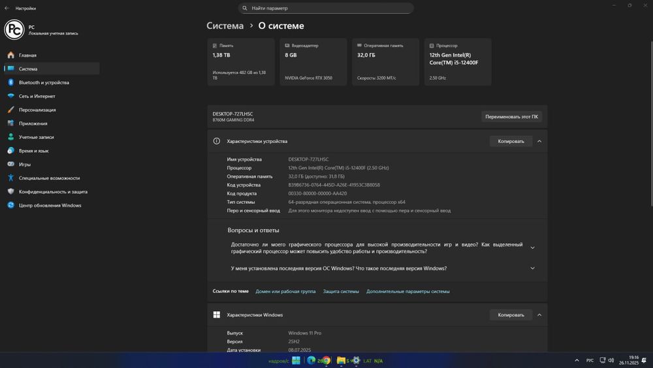Click the Конфиденциальность и защита shield icon
This screenshot has width=653, height=368.
(11, 192)
